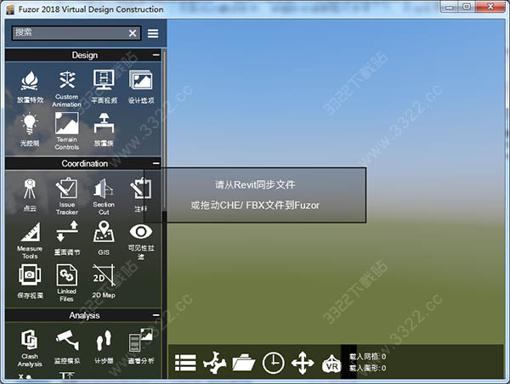Open the Linked Files tool

point(66,282)
